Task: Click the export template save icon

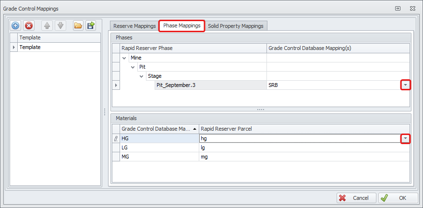Action: tap(91, 25)
